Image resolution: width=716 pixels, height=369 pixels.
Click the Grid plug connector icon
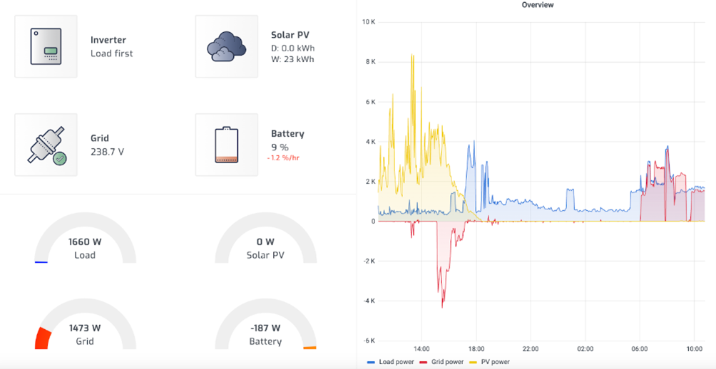coord(46,145)
